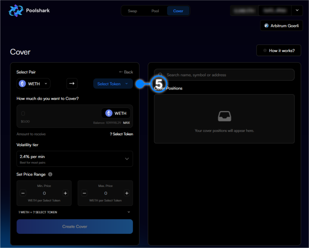The height and width of the screenshot is (248, 309).
Task: Click the Create Cover button
Action: [74, 227]
